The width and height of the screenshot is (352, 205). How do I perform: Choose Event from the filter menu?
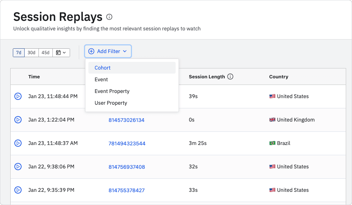coord(101,79)
